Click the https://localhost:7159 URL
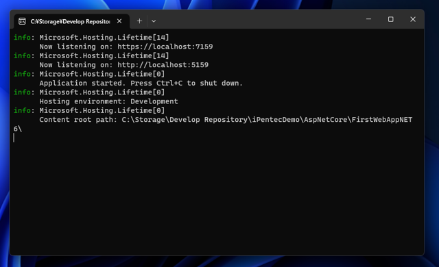Viewport: 439px width, 267px height. tap(165, 47)
